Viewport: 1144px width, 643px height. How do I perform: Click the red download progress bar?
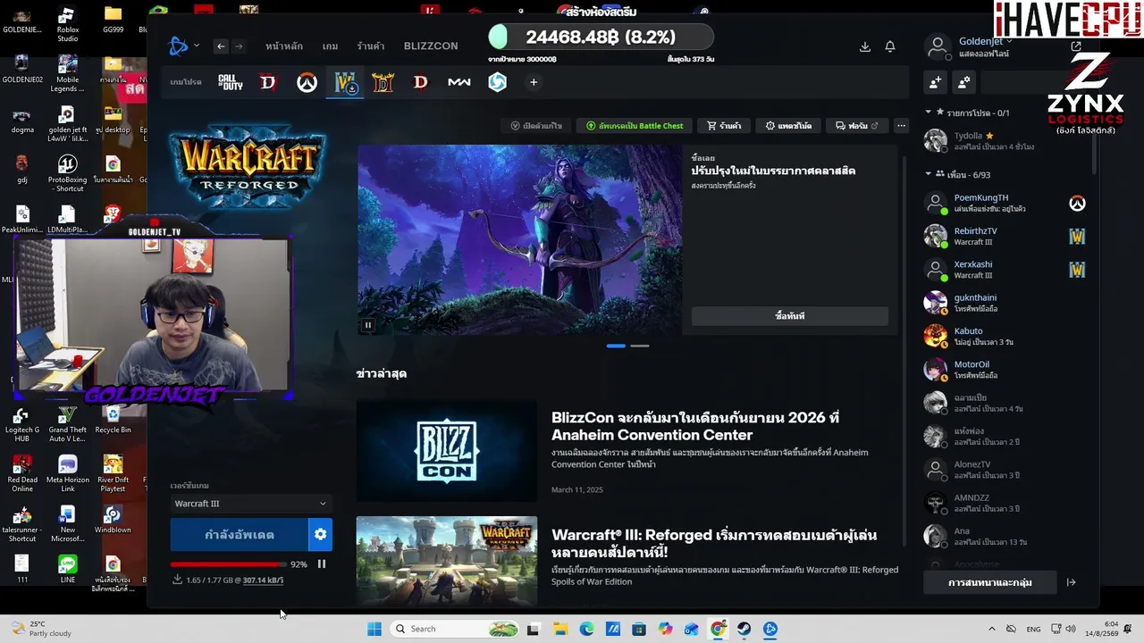[x=229, y=564]
